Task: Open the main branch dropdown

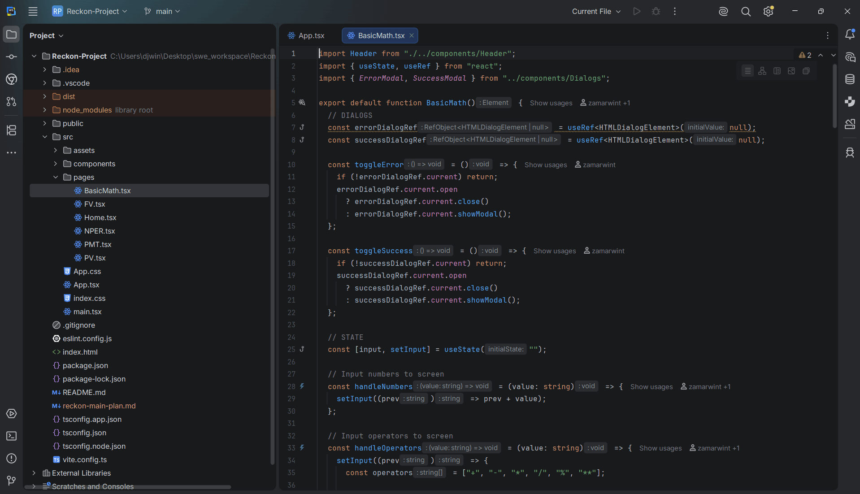Action: [x=162, y=12]
